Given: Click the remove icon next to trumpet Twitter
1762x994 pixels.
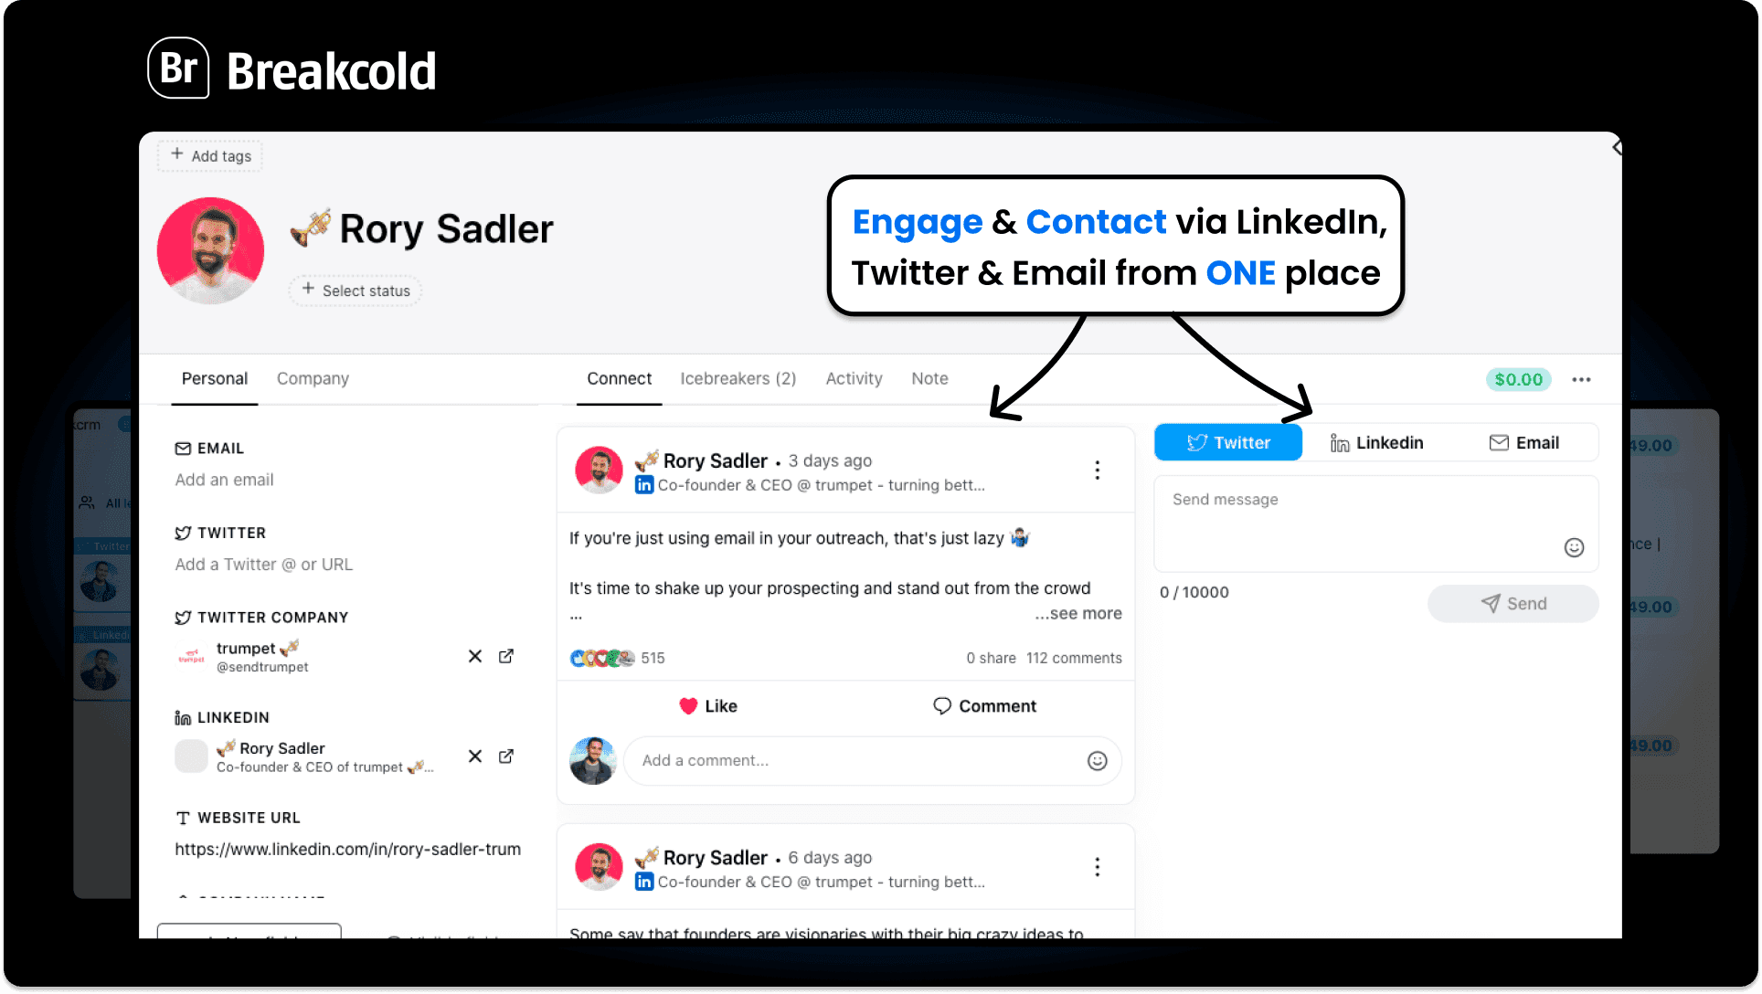Looking at the screenshot, I should click(x=475, y=655).
